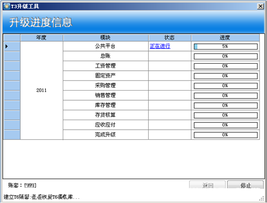267x203 pixels.
Task: Click the window resize grip corner
Action: click(x=262, y=199)
